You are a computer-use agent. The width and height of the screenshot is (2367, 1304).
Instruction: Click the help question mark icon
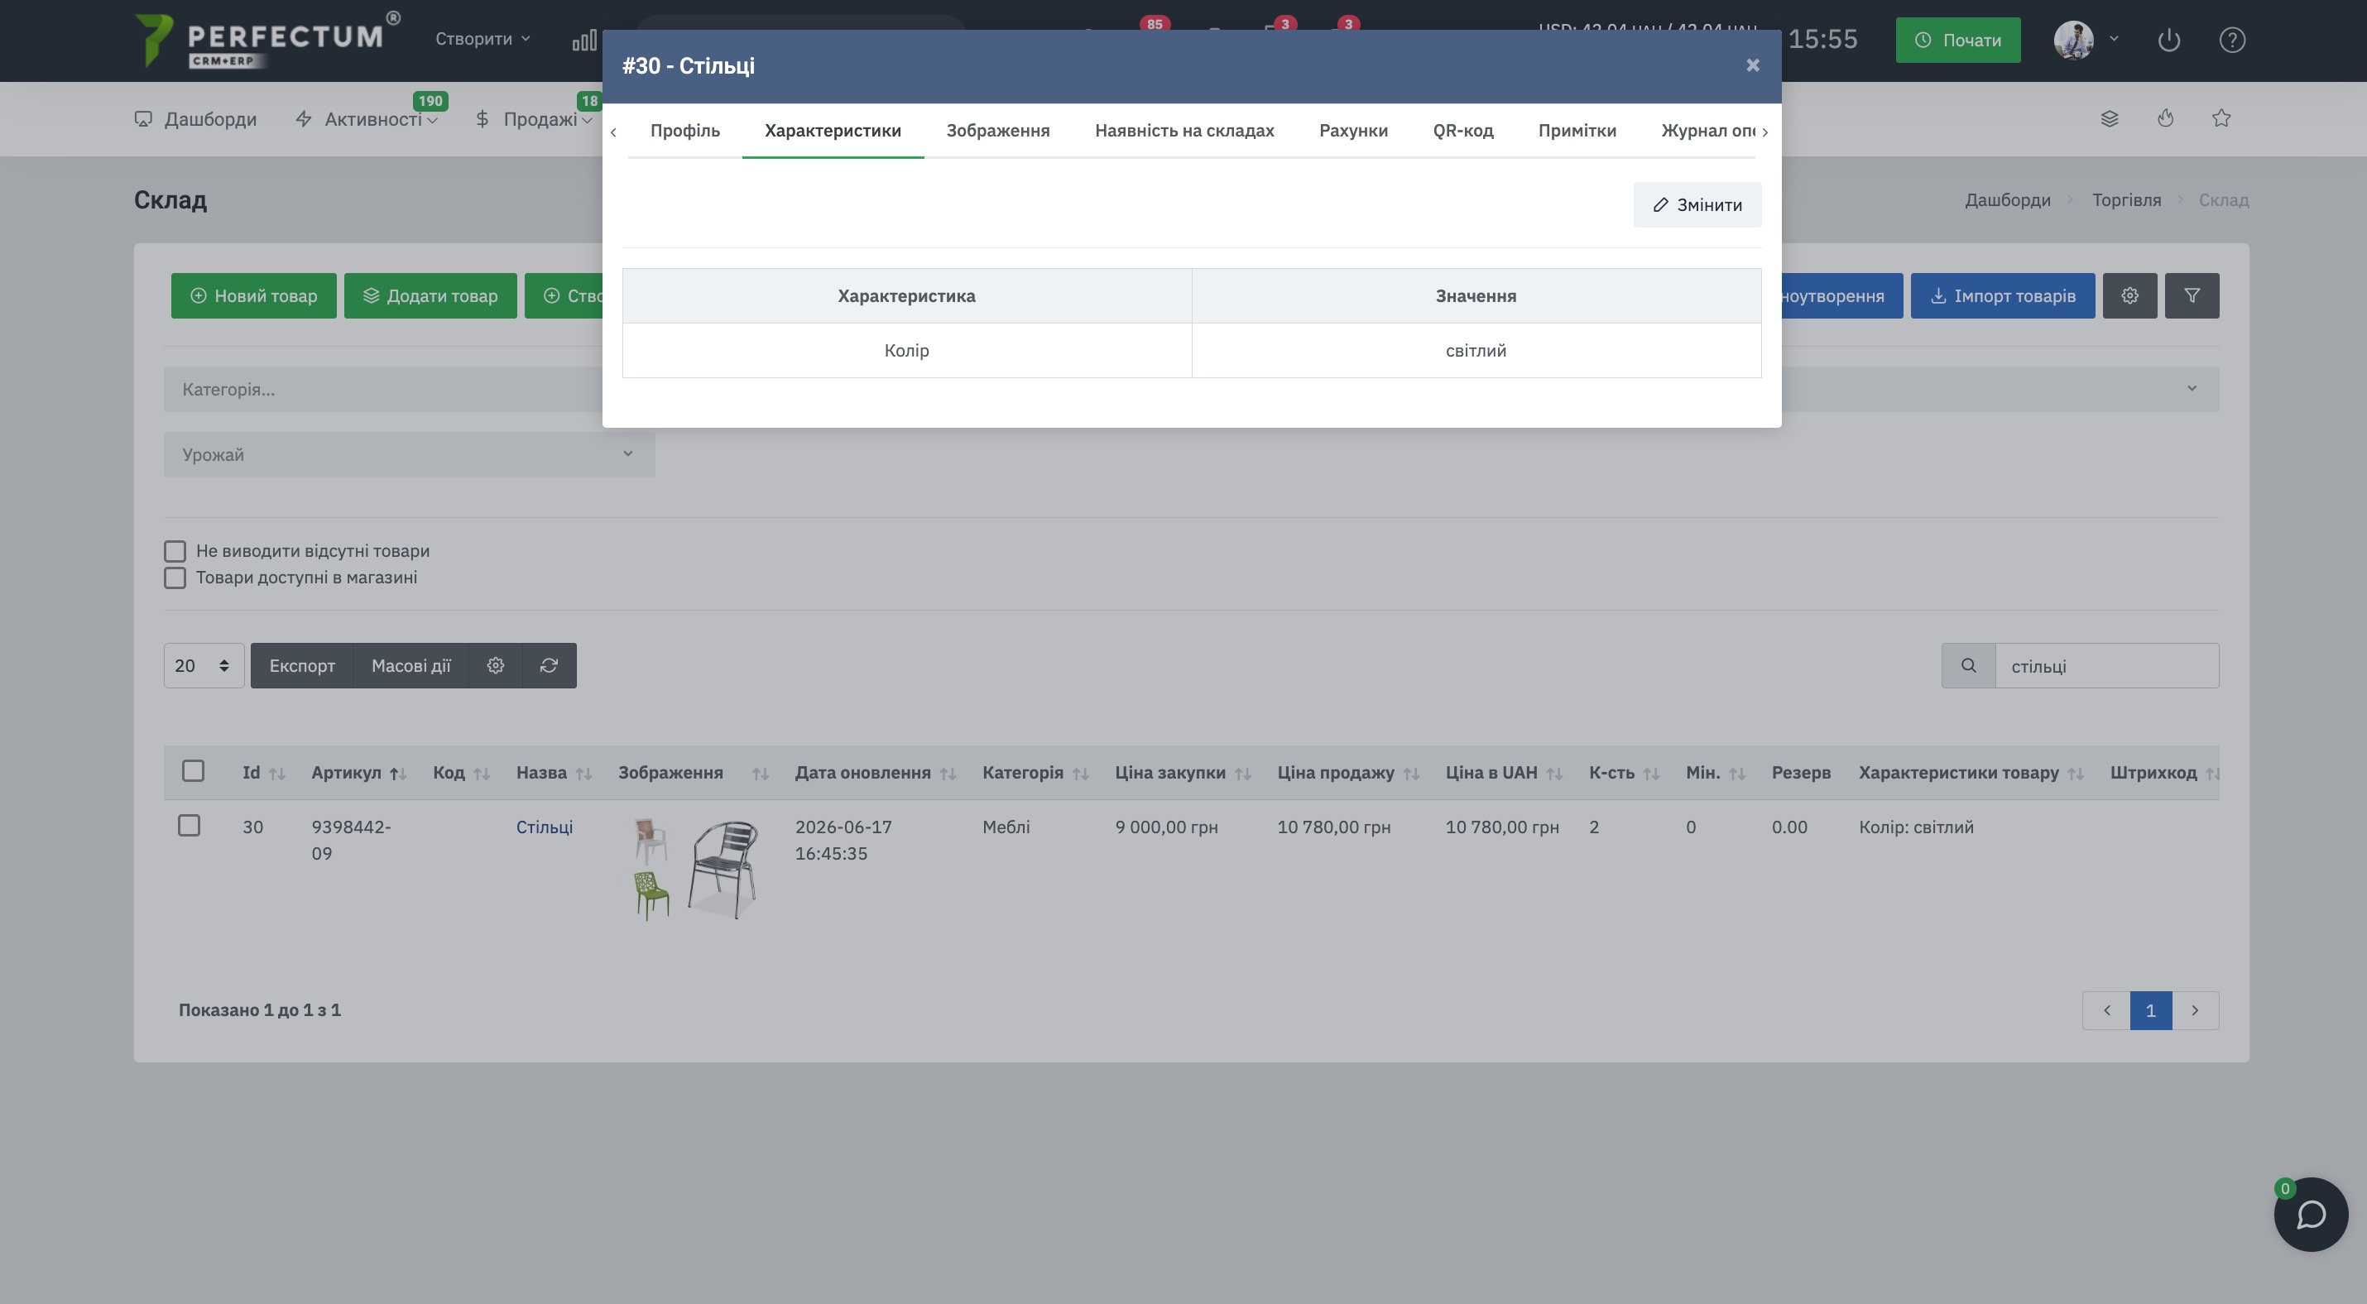[2232, 41]
